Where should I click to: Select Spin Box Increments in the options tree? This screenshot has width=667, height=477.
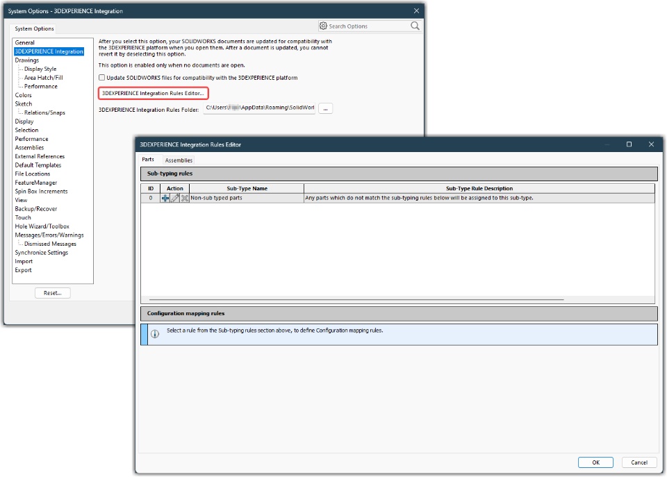(41, 192)
